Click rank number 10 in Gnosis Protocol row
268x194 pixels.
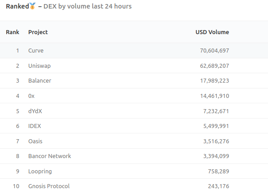(x=16, y=186)
